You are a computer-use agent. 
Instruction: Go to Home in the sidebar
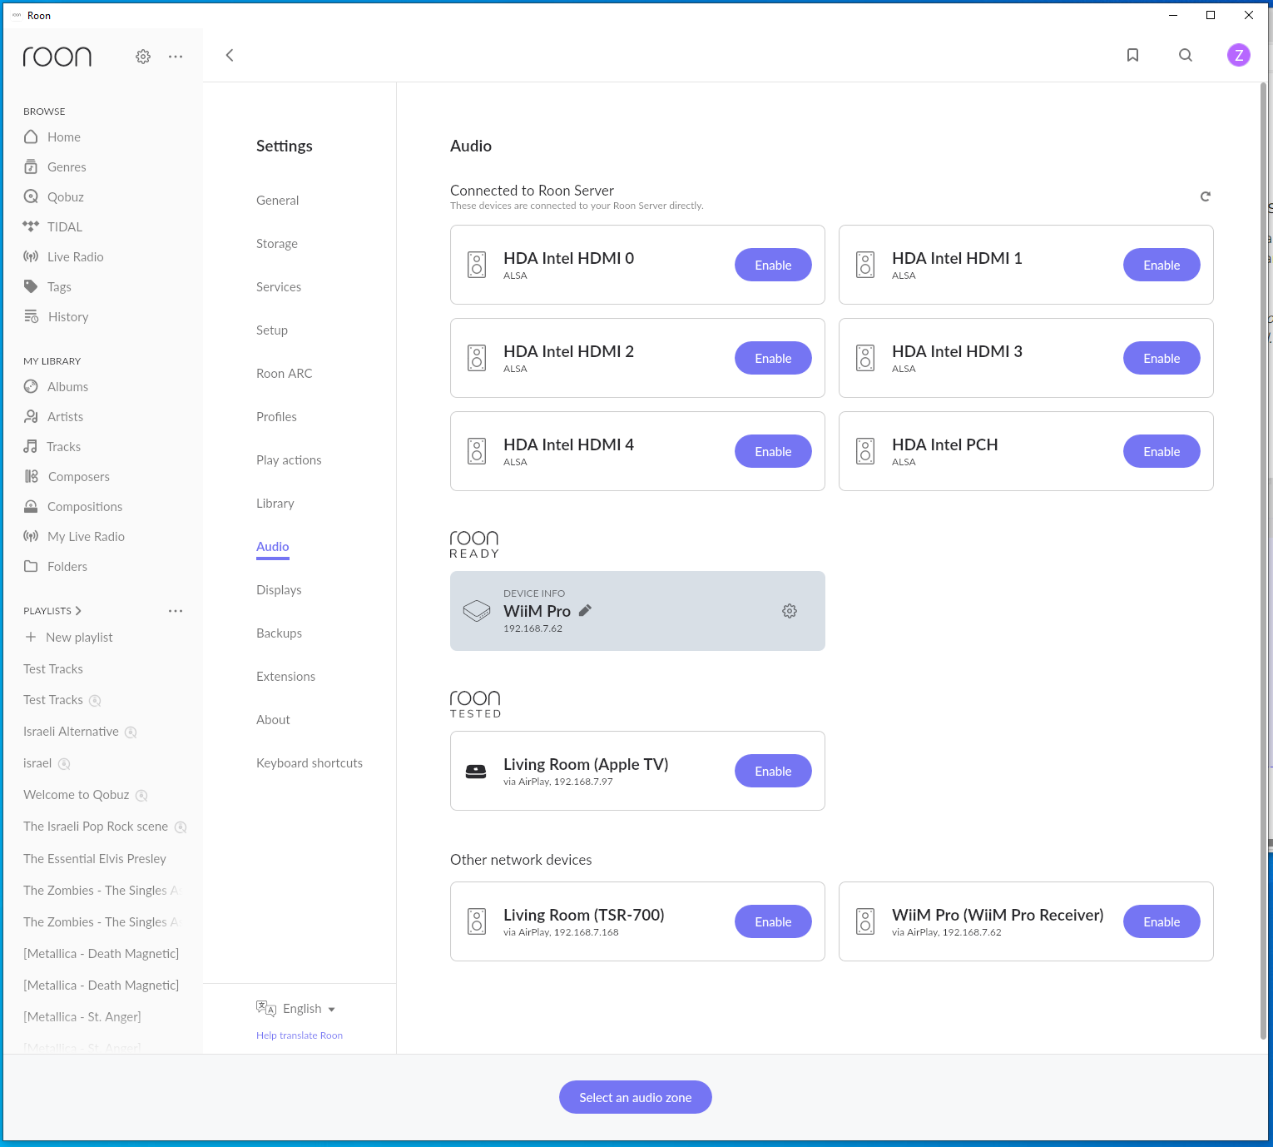pos(52,137)
